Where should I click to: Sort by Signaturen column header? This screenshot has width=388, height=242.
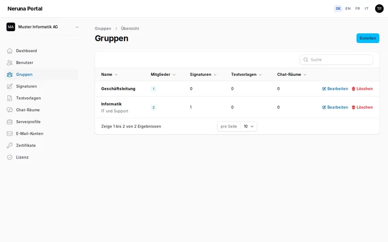pyautogui.click(x=203, y=75)
